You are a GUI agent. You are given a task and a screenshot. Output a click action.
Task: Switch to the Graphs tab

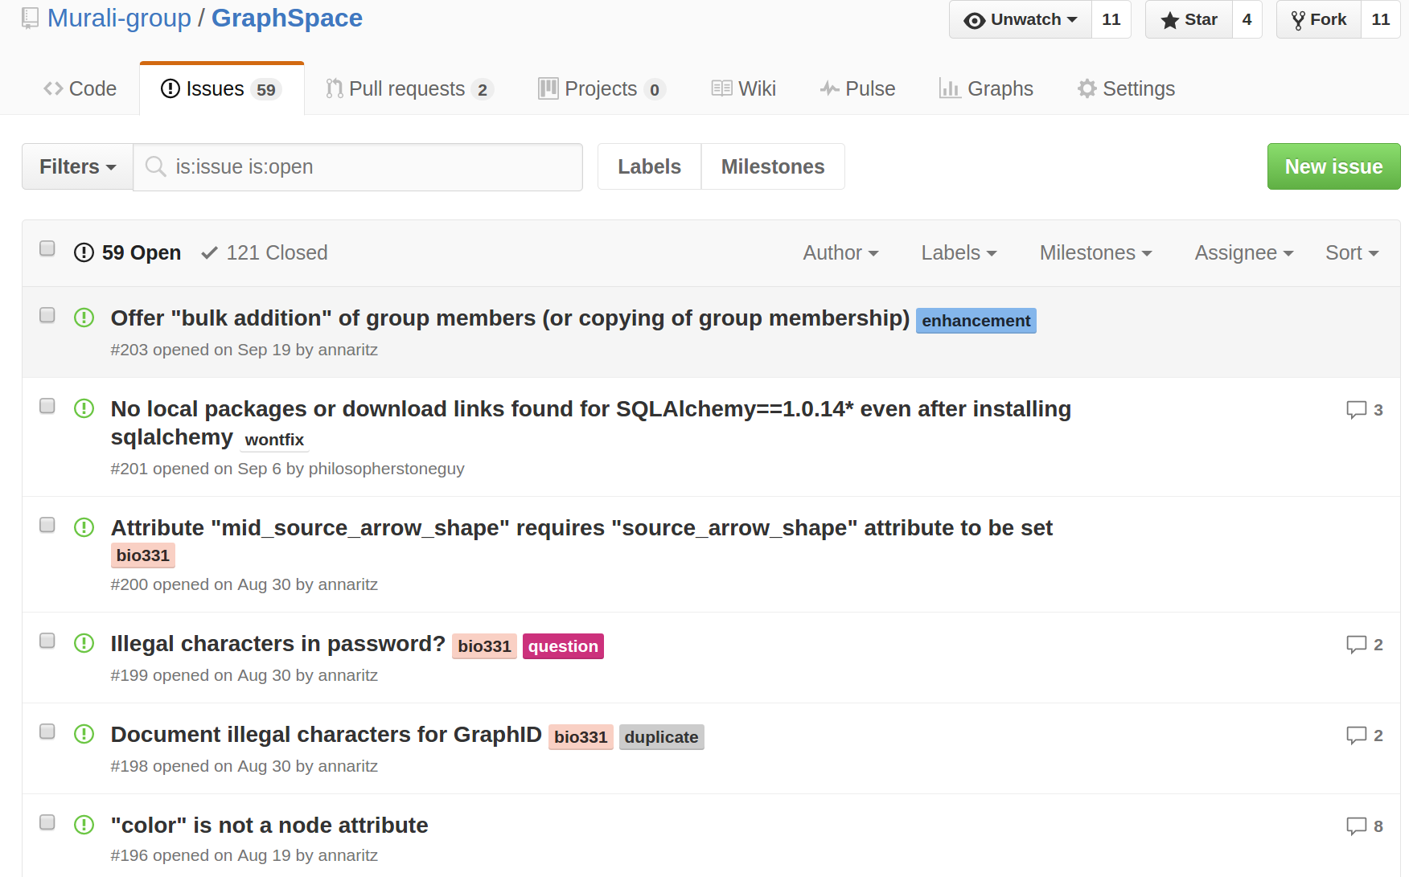coord(986,88)
